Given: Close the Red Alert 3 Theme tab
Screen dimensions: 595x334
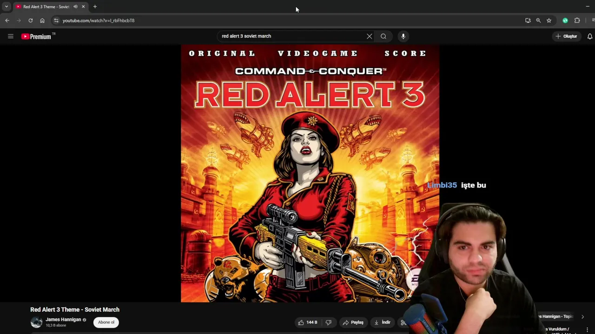Looking at the screenshot, I should (x=83, y=6).
